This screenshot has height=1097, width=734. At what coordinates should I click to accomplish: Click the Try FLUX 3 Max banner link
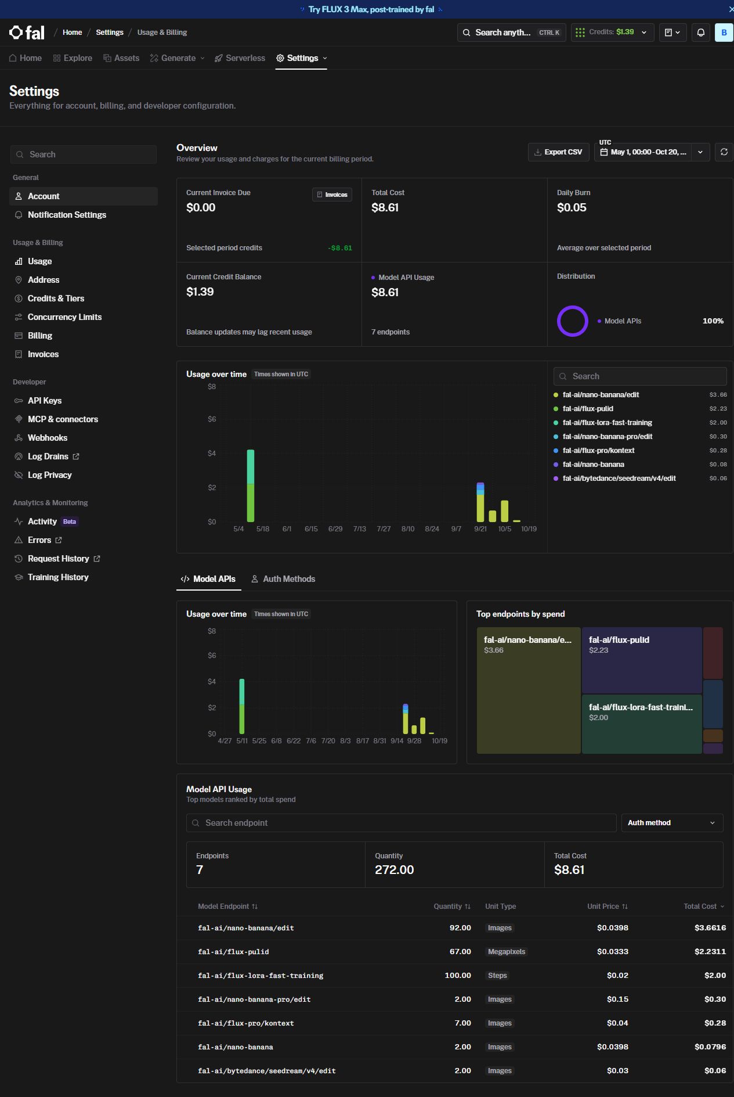click(x=371, y=9)
